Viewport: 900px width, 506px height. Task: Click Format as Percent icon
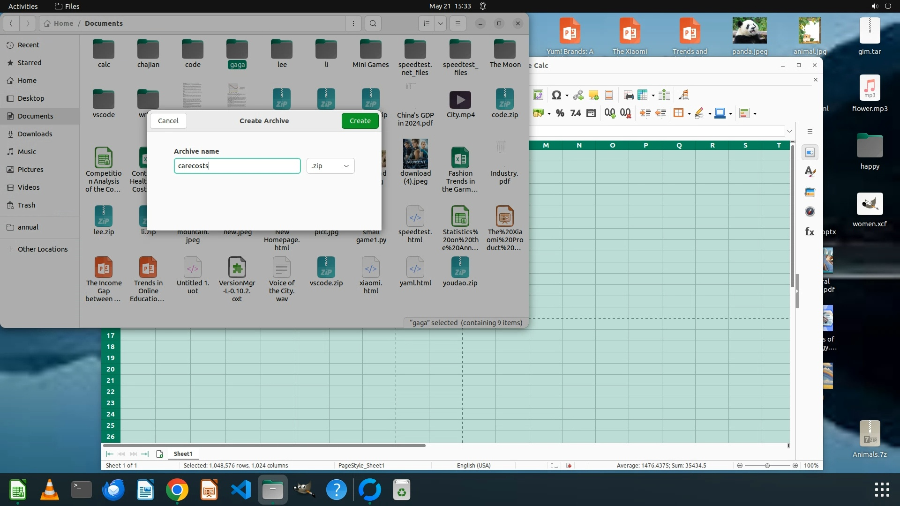(560, 113)
